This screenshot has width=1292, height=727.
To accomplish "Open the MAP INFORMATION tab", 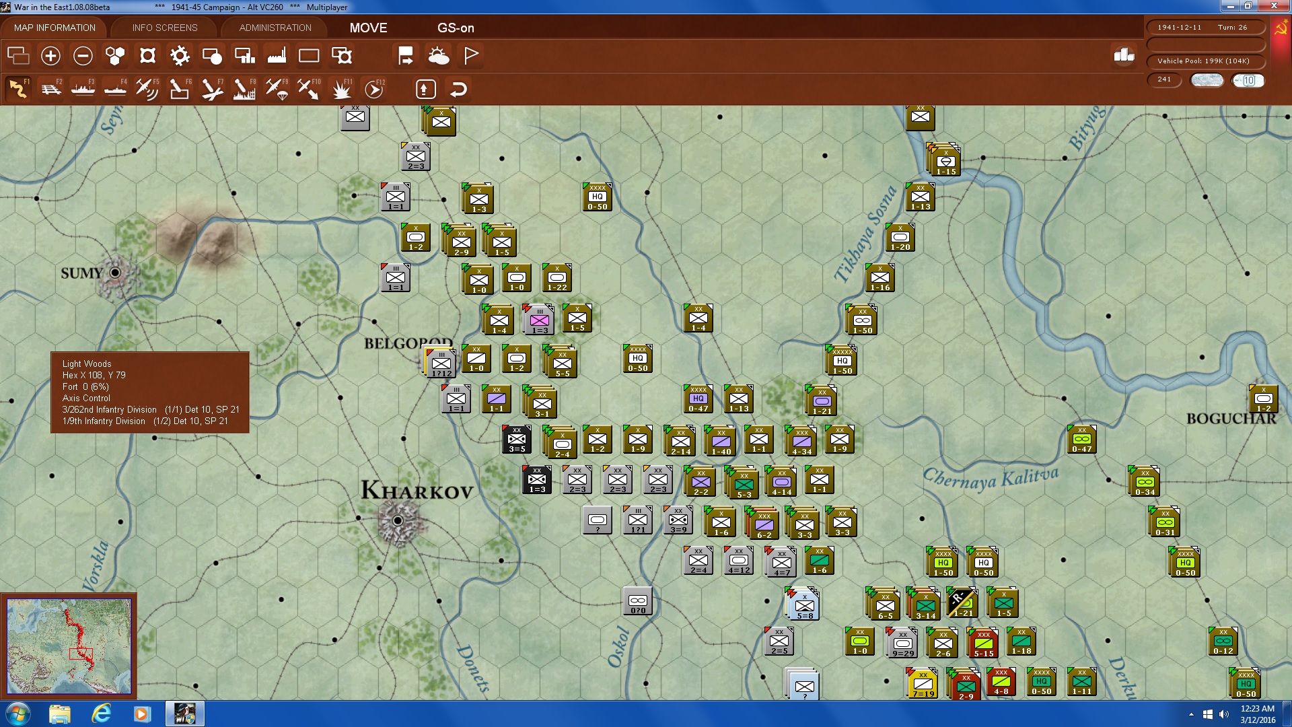I will [55, 28].
